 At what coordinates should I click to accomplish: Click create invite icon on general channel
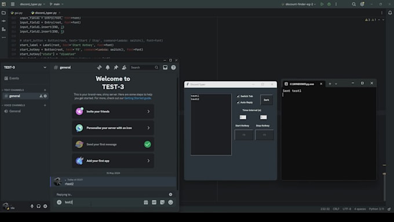coord(41,96)
